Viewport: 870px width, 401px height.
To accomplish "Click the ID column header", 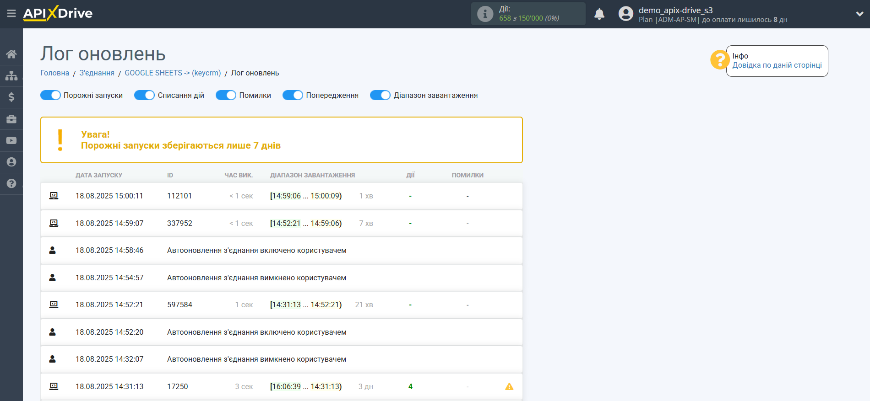I will point(170,175).
